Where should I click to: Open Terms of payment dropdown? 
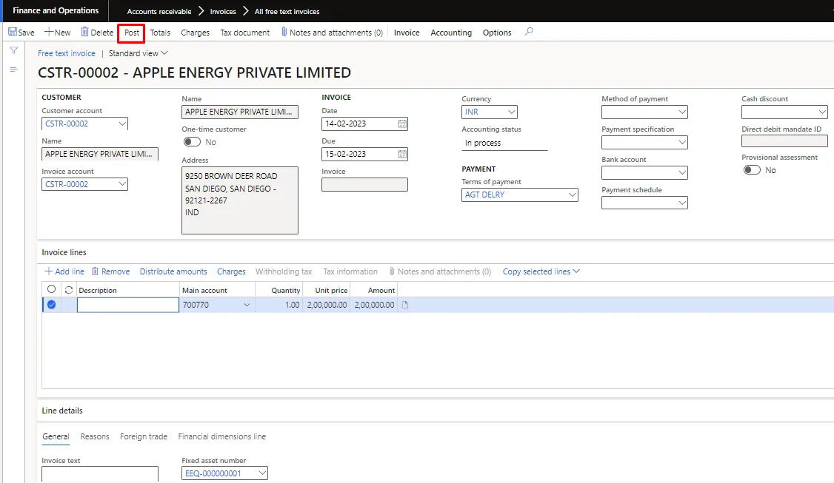[x=573, y=195]
